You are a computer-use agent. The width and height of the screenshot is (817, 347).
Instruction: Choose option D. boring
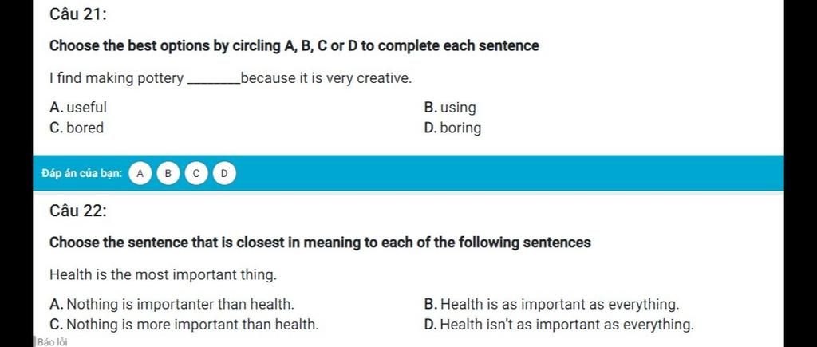[x=453, y=128]
